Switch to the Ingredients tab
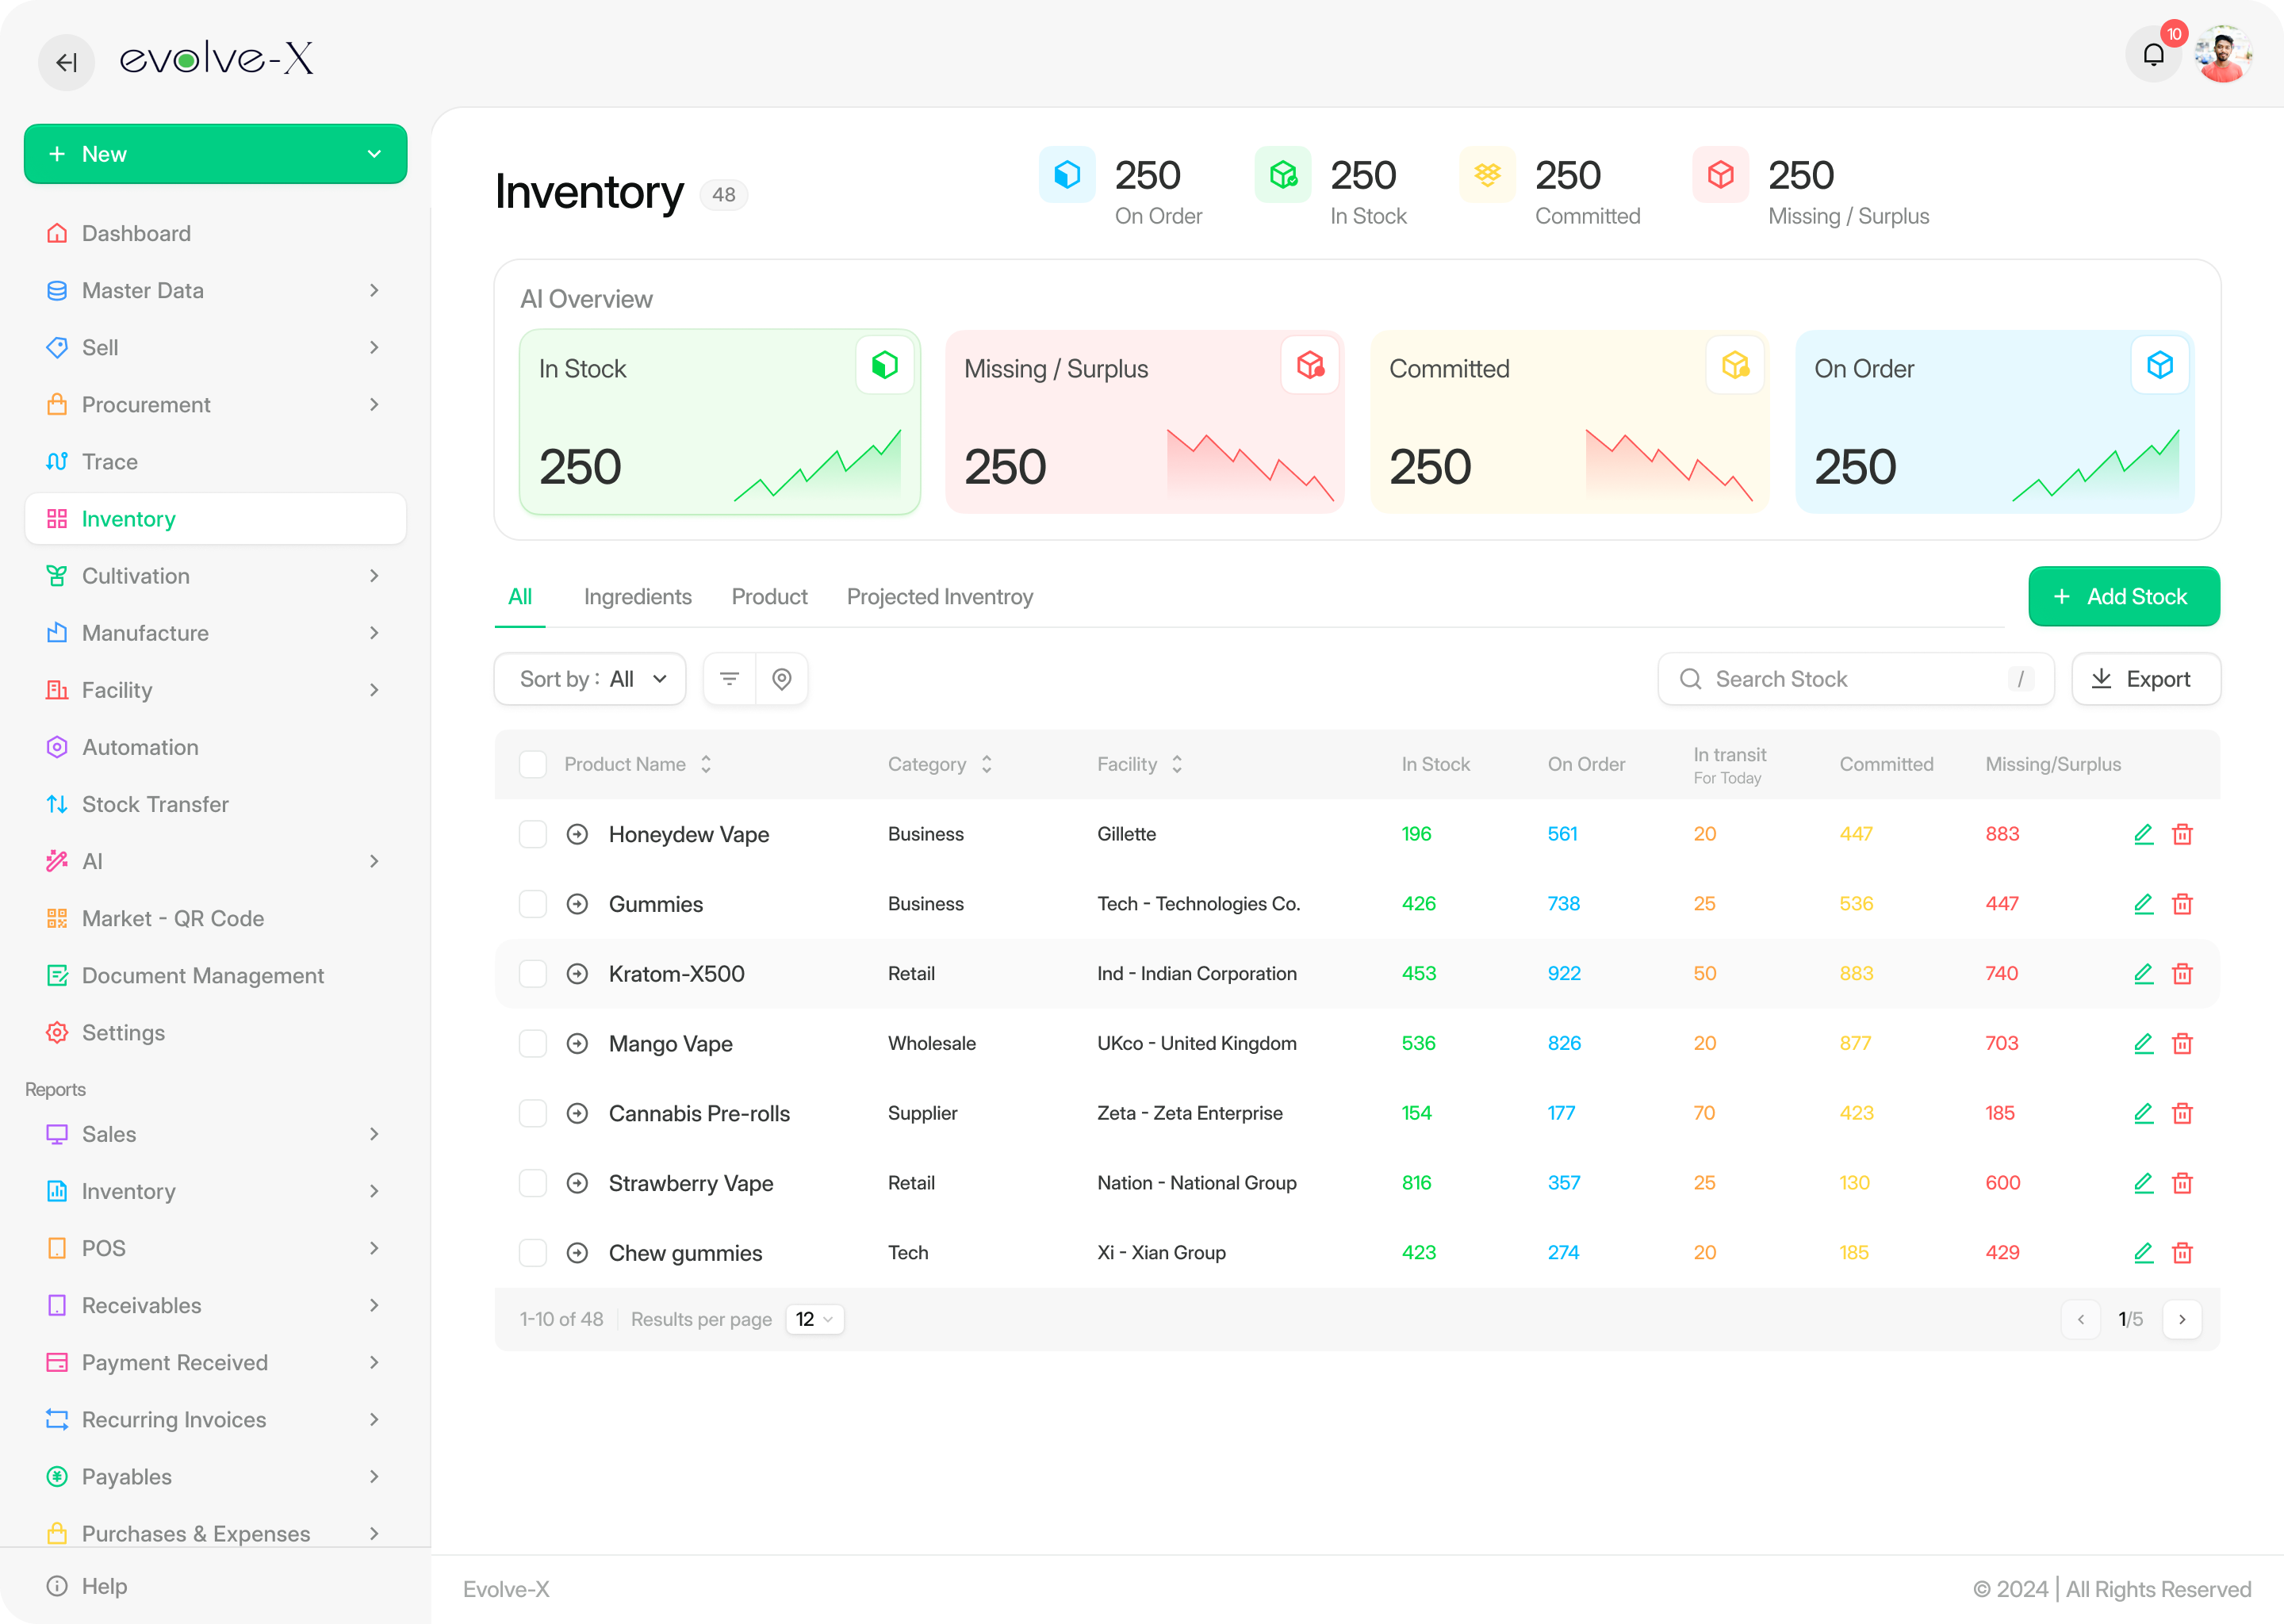This screenshot has height=1624, width=2284. click(637, 597)
